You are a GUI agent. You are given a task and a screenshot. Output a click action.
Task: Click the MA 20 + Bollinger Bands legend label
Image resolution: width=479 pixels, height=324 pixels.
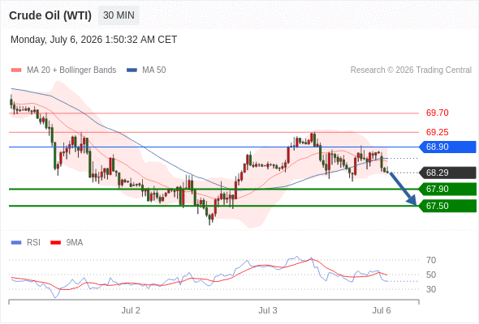(x=71, y=70)
